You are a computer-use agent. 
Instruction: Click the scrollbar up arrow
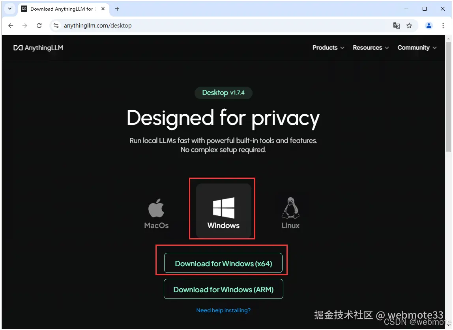coord(448,38)
